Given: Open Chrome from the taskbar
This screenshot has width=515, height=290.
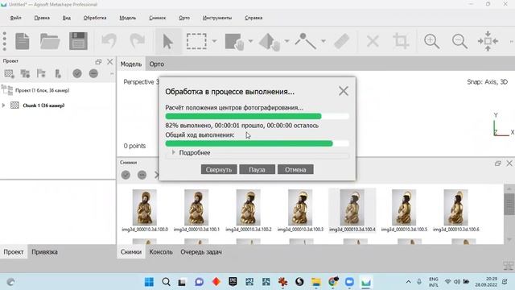Looking at the screenshot, I should [x=333, y=282].
